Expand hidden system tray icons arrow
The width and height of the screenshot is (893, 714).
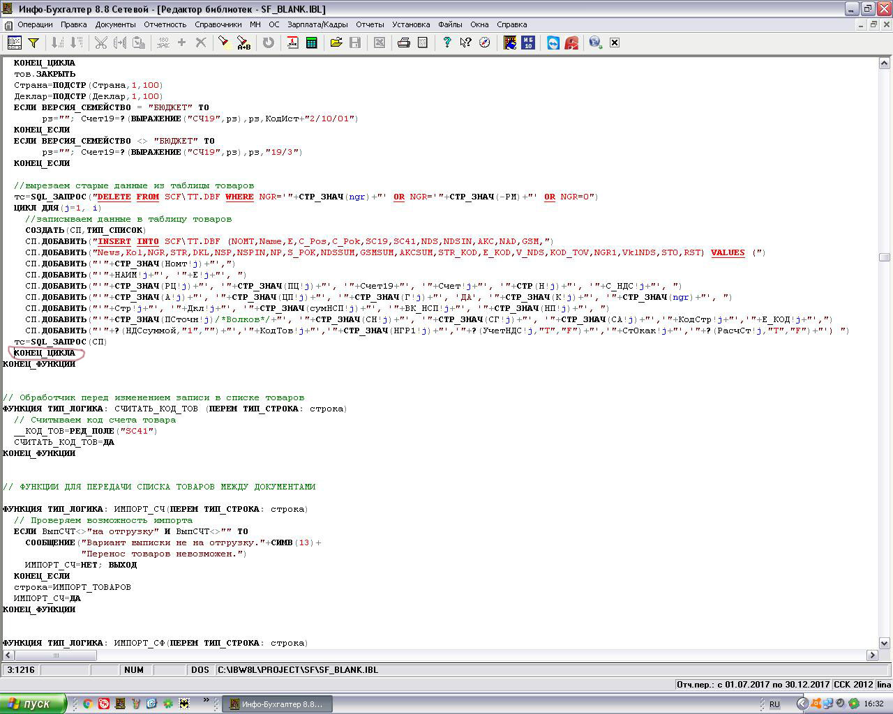click(x=802, y=704)
